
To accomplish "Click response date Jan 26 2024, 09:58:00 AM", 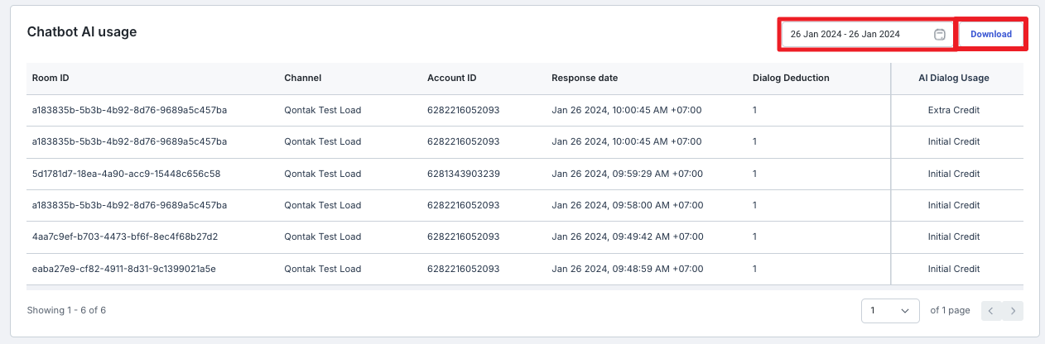I will [628, 205].
